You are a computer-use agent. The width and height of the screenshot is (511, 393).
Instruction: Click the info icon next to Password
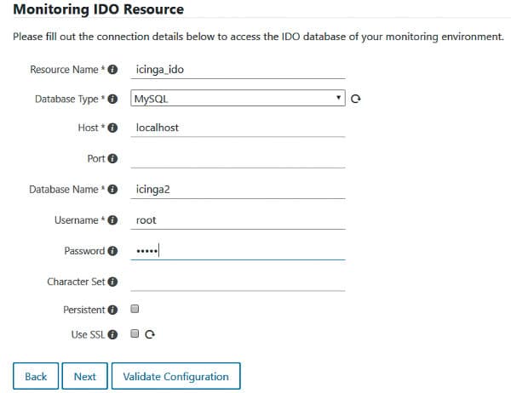tap(112, 251)
